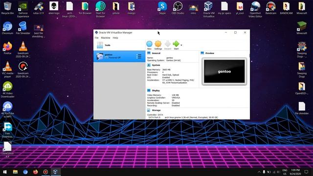Select the yt_cool desktop icon
This screenshot has width=313, height=176.
[240, 8]
